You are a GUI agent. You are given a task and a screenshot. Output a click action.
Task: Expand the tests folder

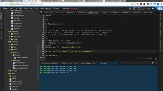coord(8,73)
